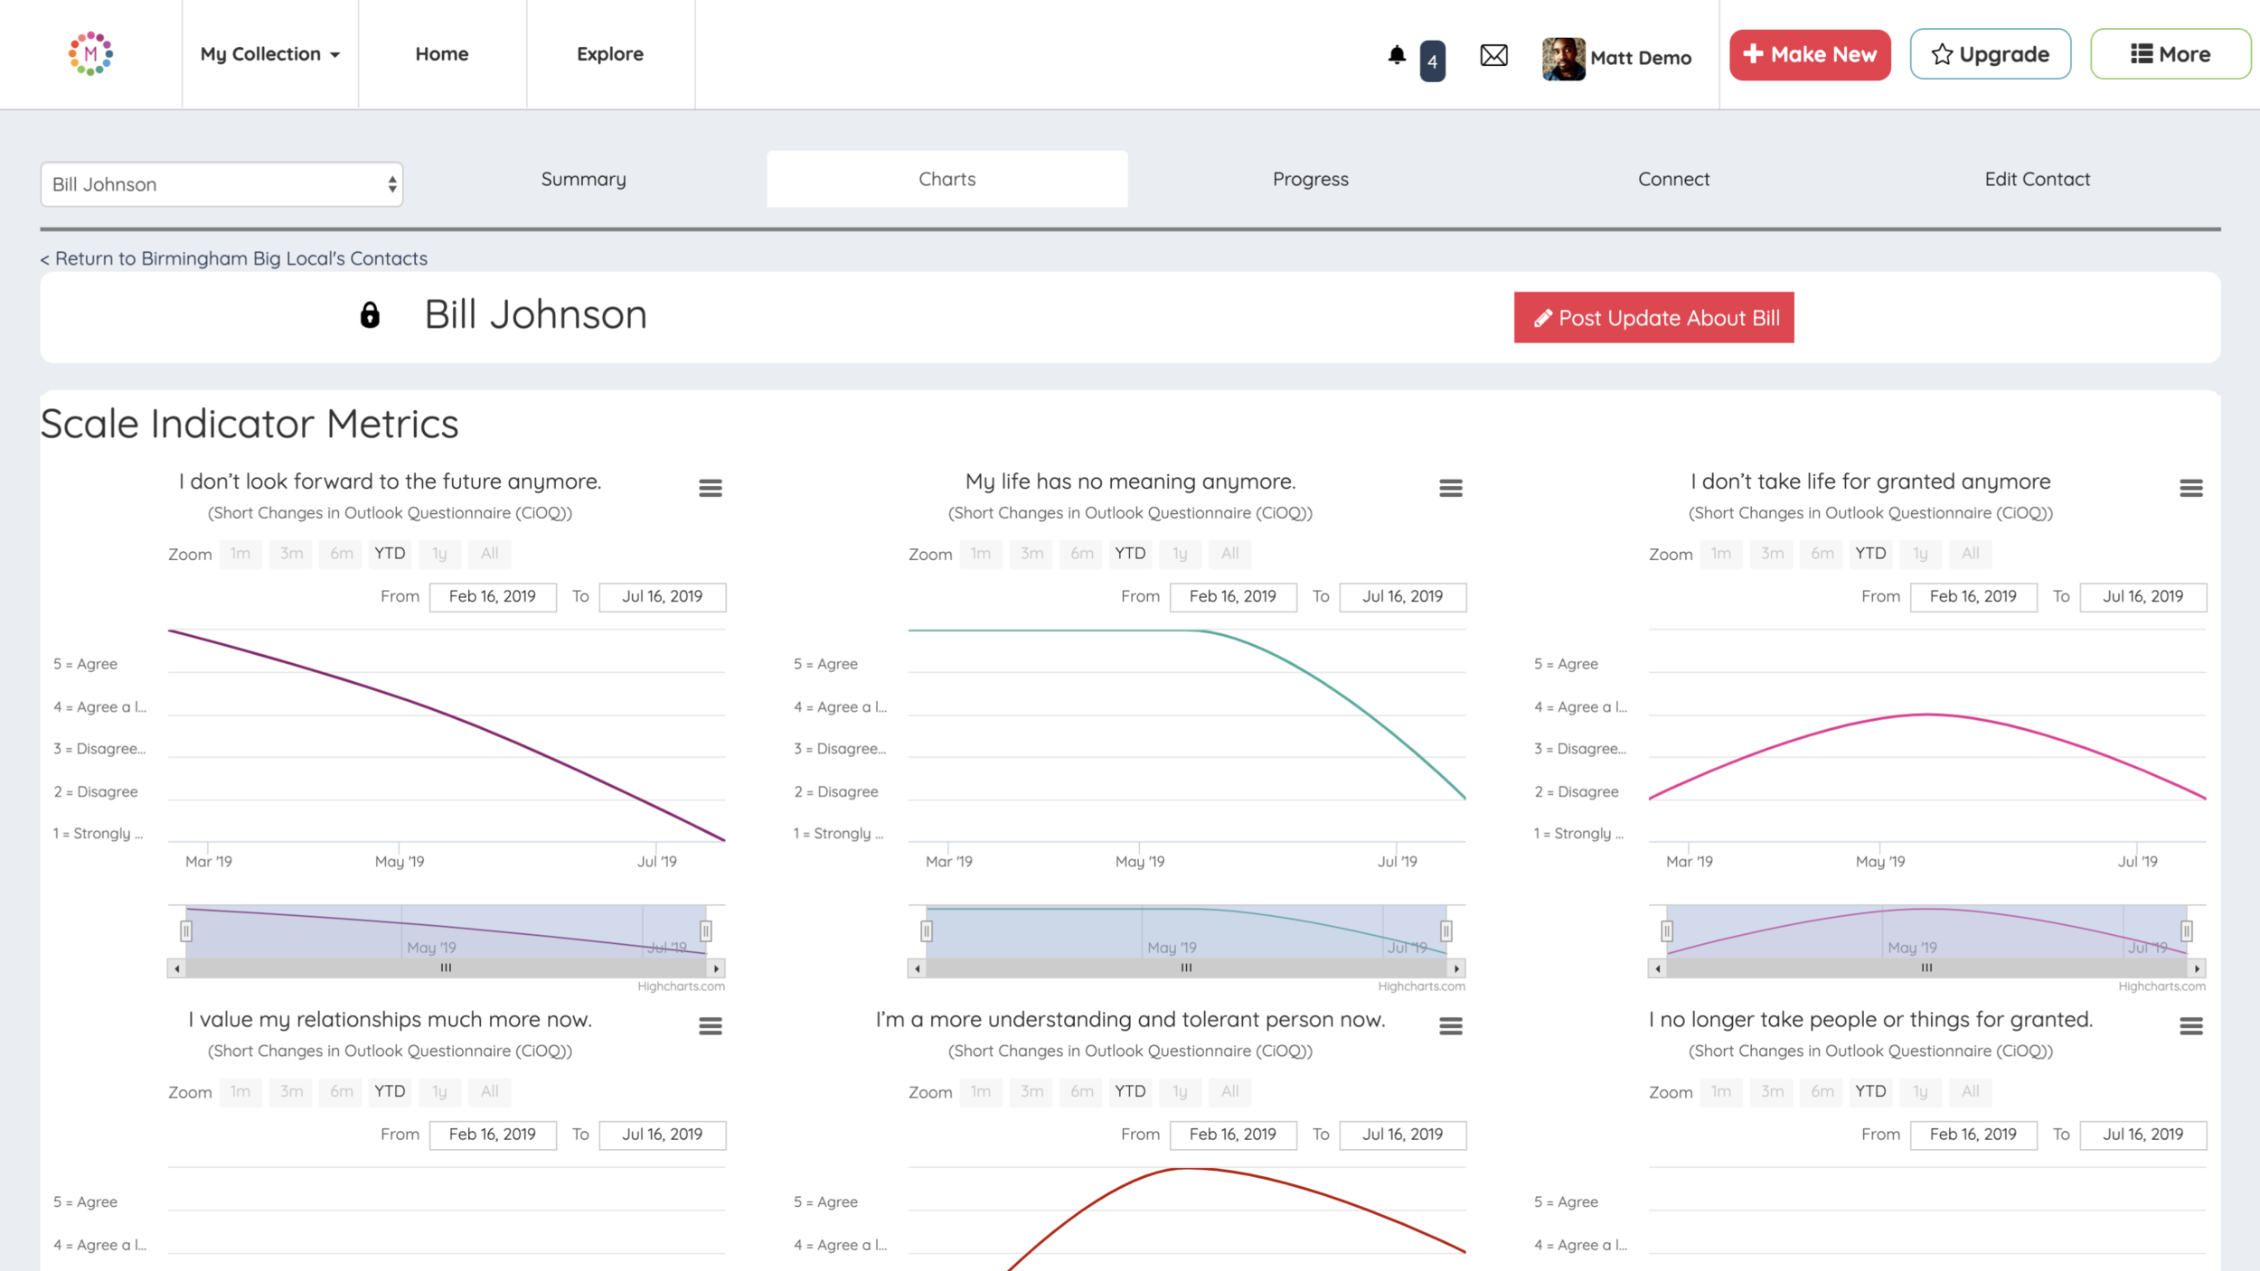Select 6m zoom on 'My life has no meaning' chart
Image resolution: width=2260 pixels, height=1271 pixels.
click(x=1082, y=554)
